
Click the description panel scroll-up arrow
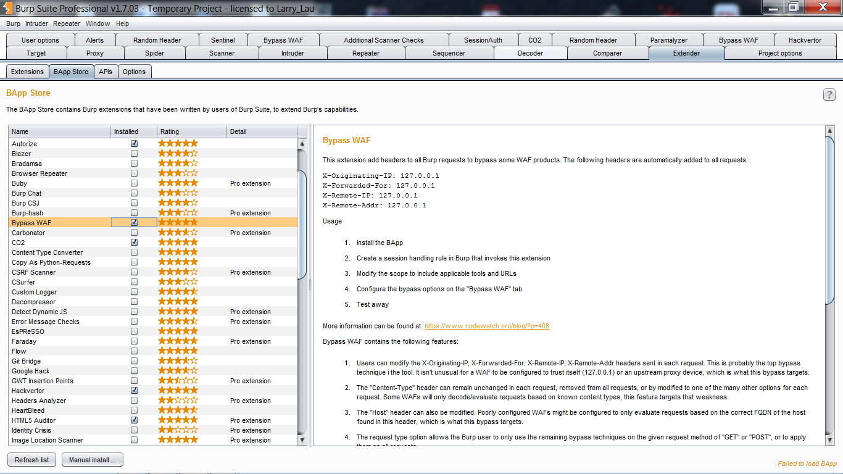pyautogui.click(x=829, y=131)
